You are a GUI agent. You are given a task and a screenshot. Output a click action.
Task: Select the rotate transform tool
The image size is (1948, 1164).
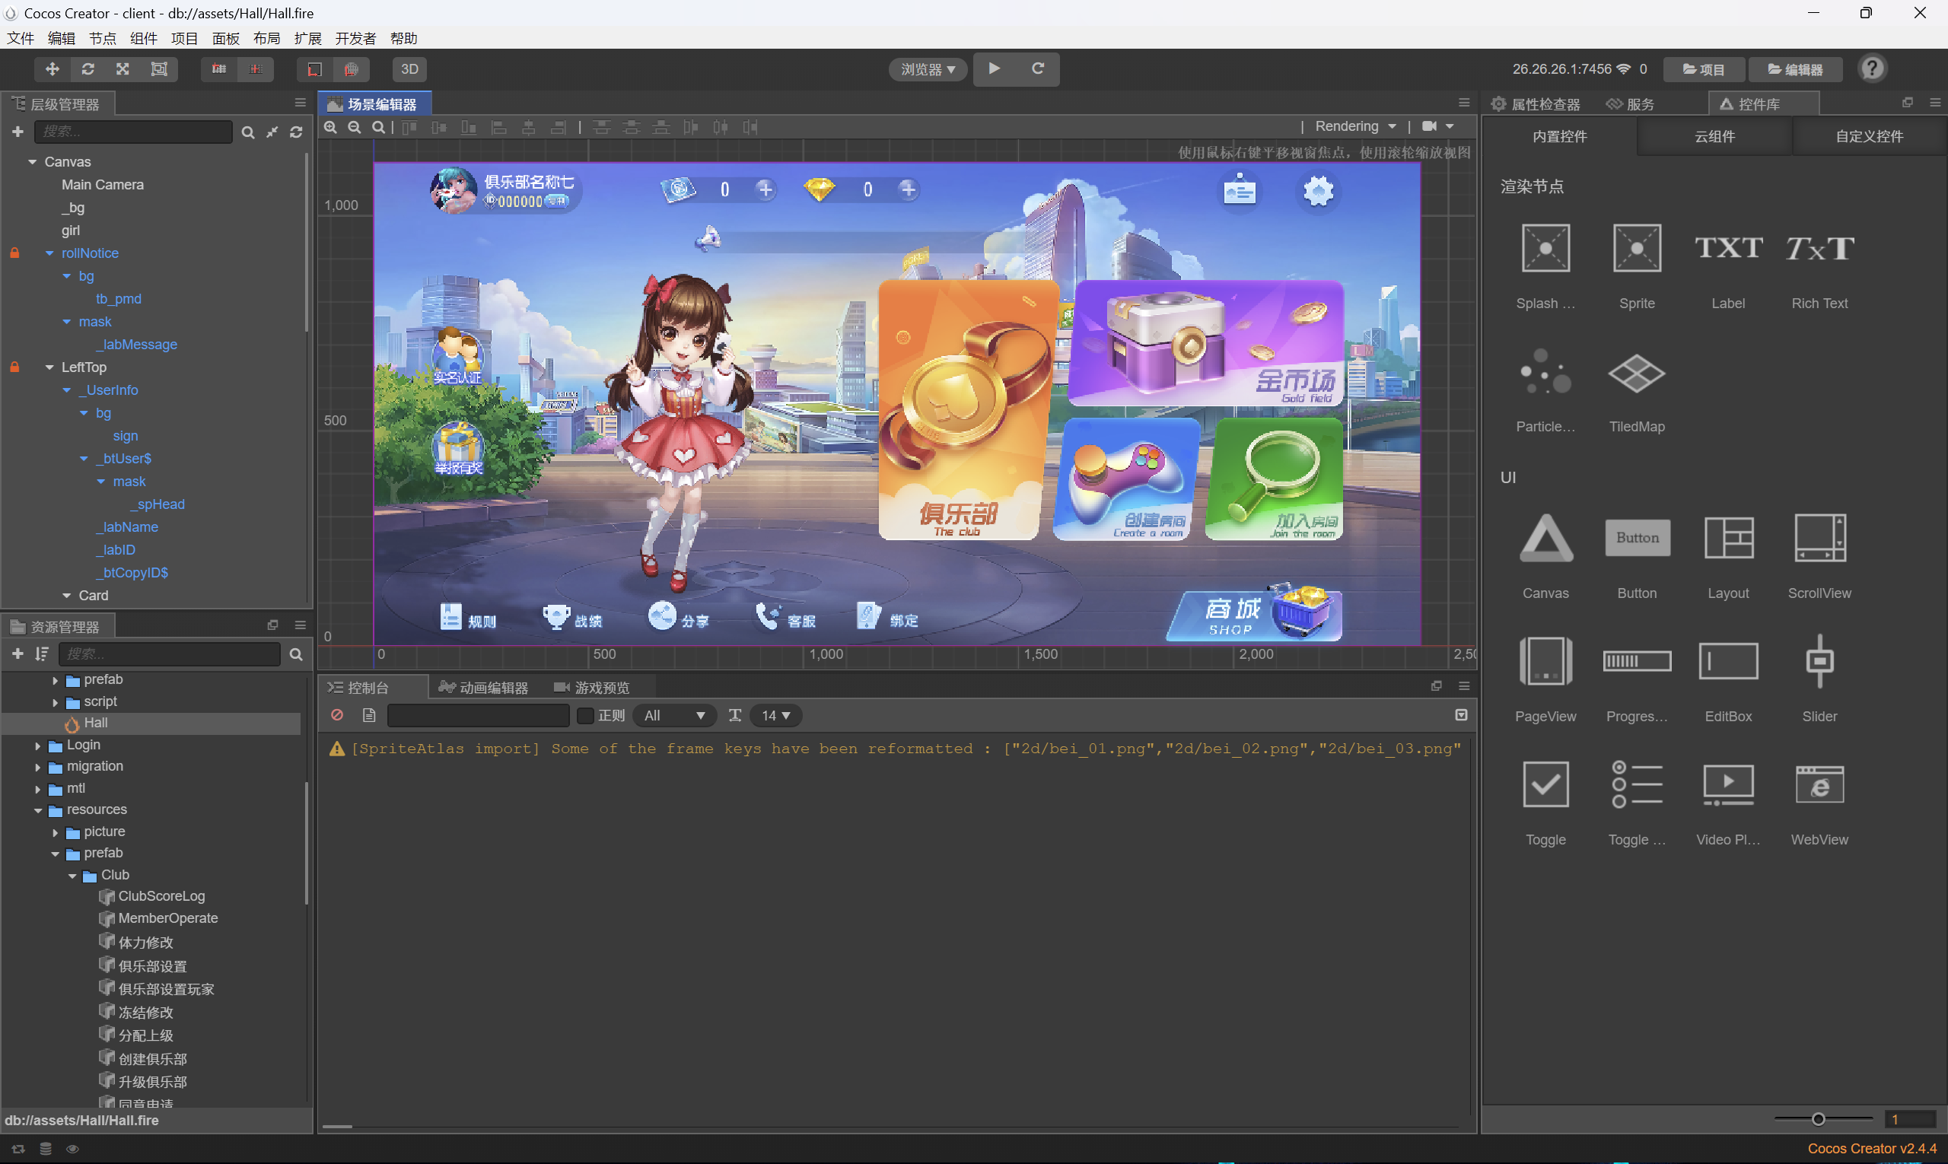[x=88, y=69]
